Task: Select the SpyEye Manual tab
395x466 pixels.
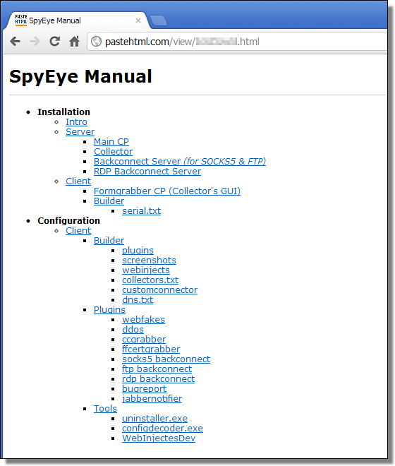Action: 77,20
